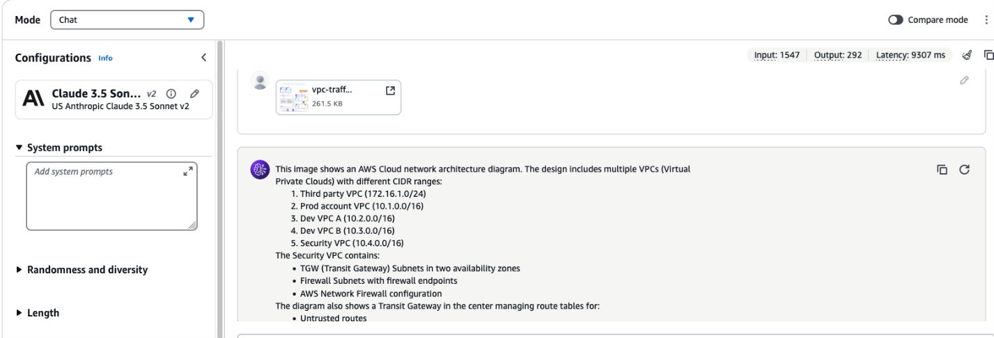
Task: Copy the conversation using top-right copy icon
Action: (x=988, y=55)
